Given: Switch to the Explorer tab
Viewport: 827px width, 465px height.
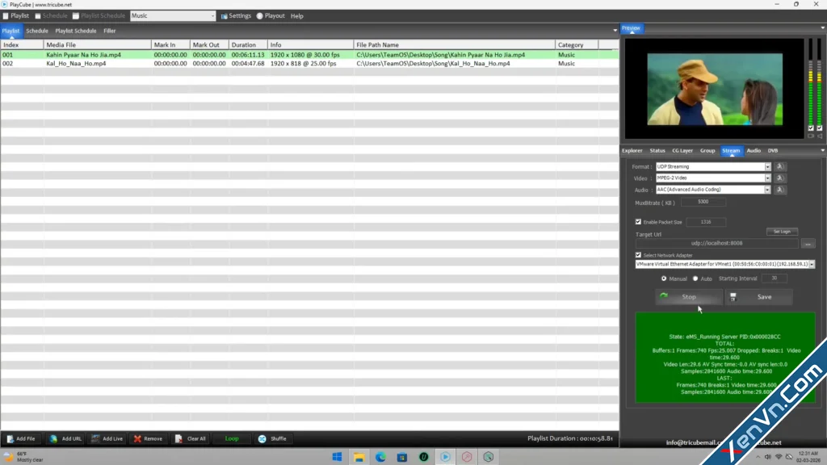Looking at the screenshot, I should 632,151.
